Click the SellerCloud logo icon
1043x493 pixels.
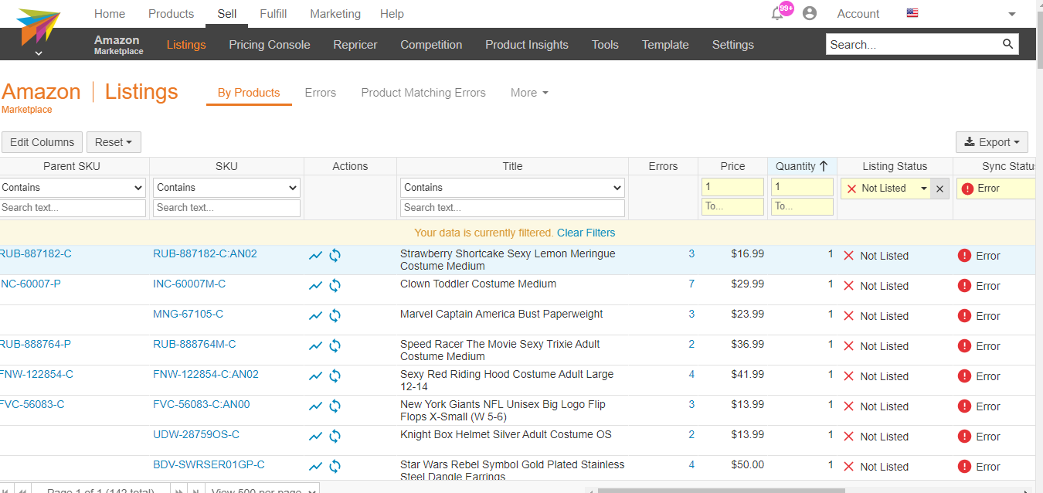(x=38, y=27)
